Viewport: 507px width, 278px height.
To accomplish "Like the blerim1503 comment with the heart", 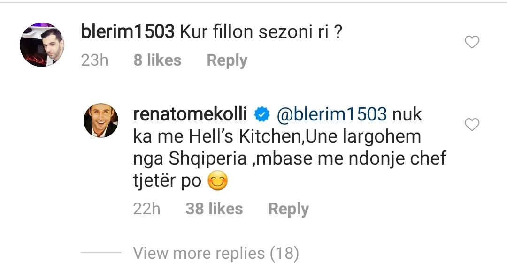I will click(472, 43).
